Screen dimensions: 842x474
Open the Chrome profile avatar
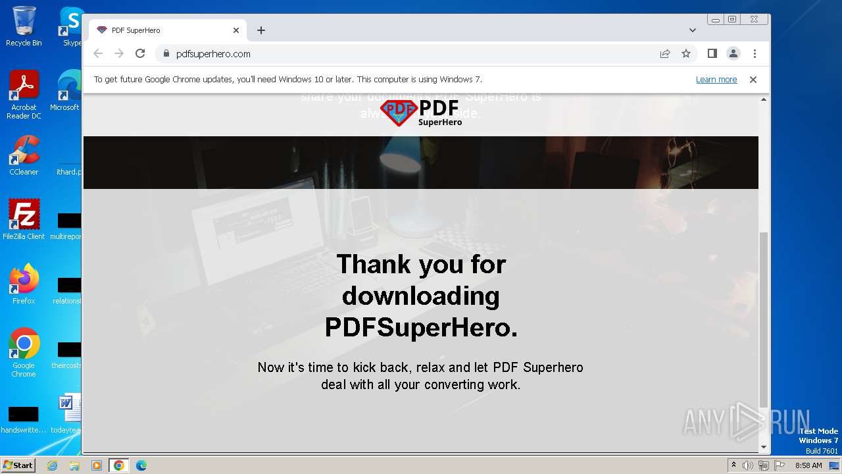(x=733, y=54)
